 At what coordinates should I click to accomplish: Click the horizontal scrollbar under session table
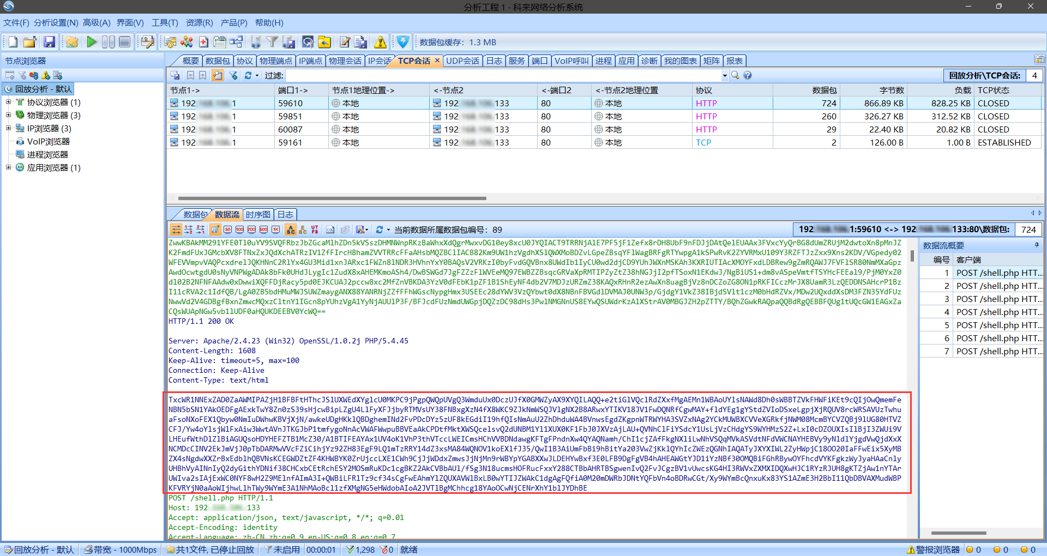click(x=332, y=198)
